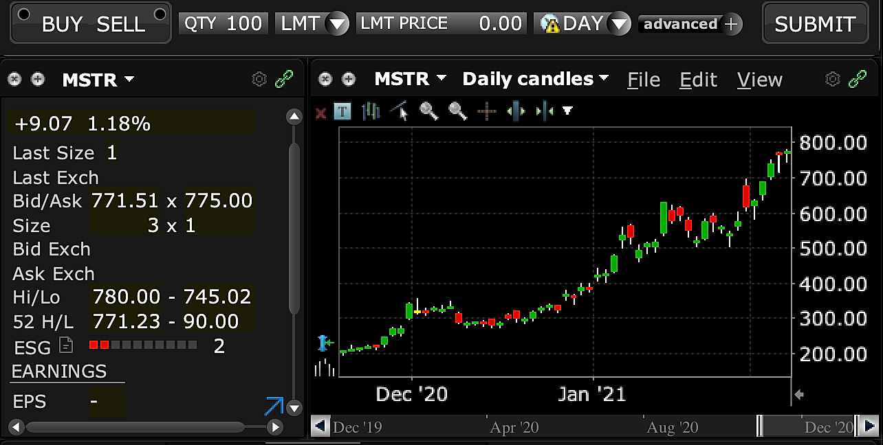The image size is (883, 445).
Task: Click the plus round button in chart panel header
Action: click(x=349, y=80)
